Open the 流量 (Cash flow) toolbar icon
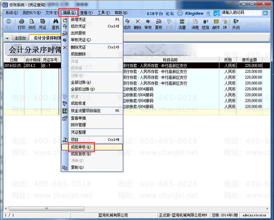The image size is (274, 220). pos(182,25)
